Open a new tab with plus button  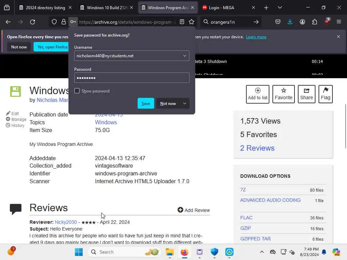click(266, 8)
